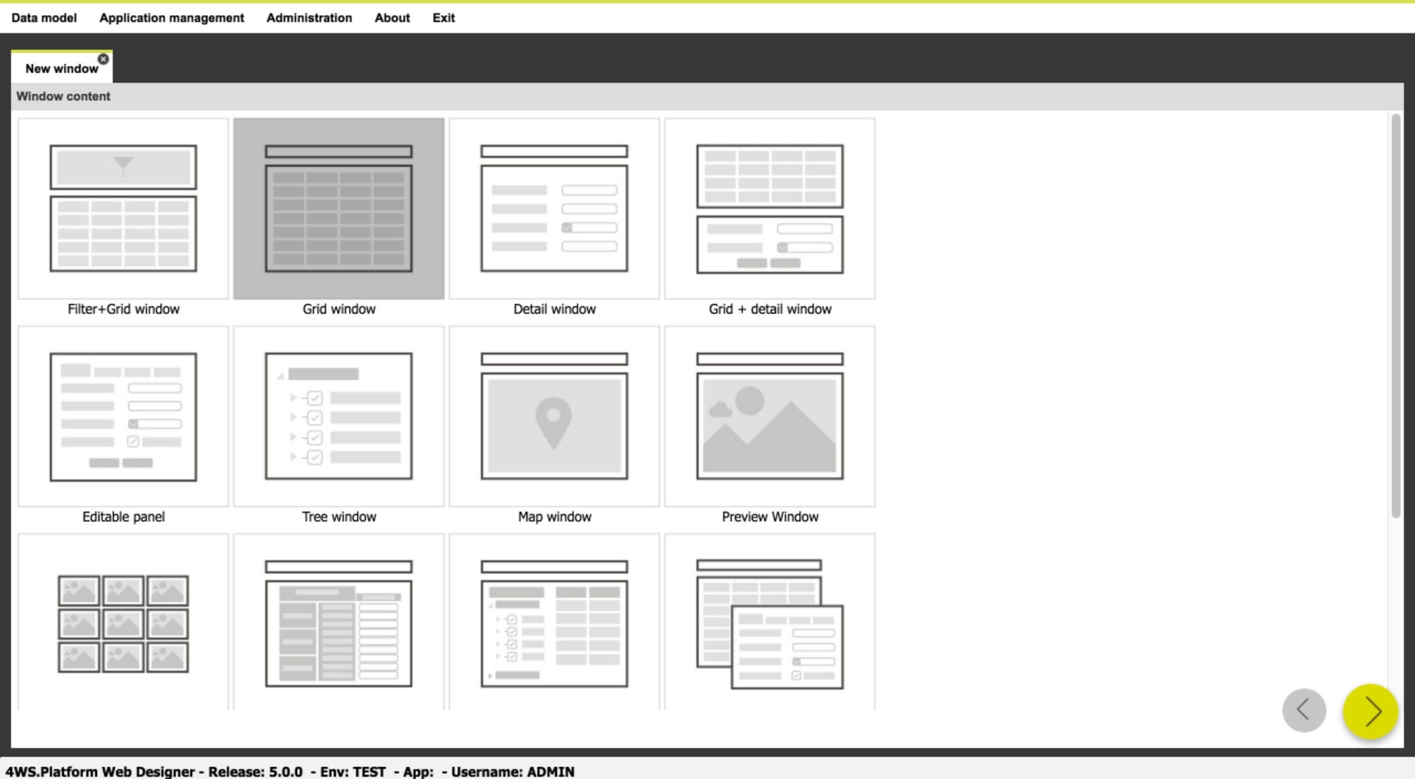
Task: Click the "Detail window" label
Action: click(x=554, y=309)
